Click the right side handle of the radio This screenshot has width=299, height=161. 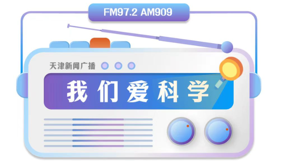pyautogui.click(x=255, y=85)
